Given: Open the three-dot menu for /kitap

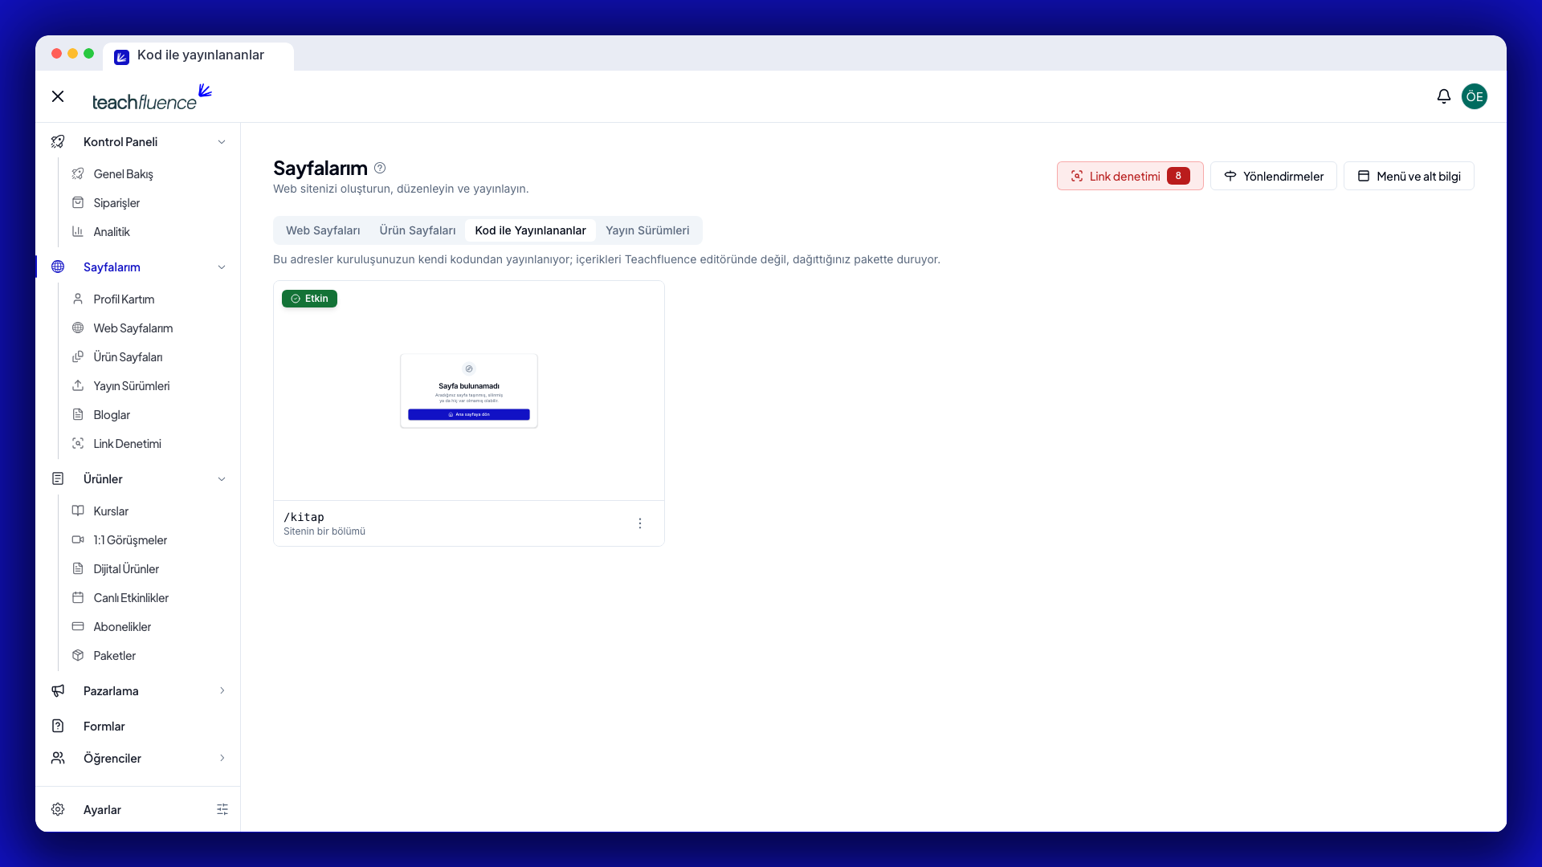Looking at the screenshot, I should click(x=640, y=523).
